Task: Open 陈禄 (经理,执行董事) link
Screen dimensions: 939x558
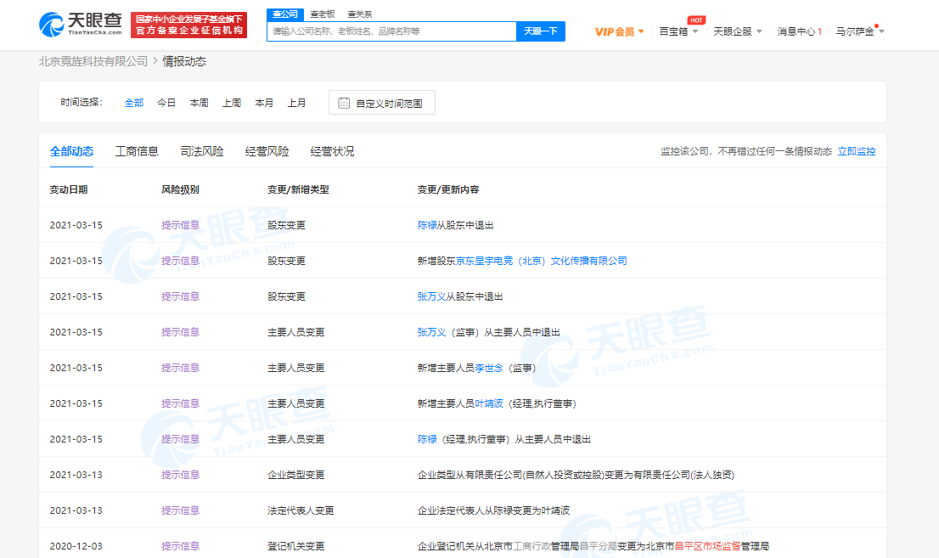Action: coord(427,439)
